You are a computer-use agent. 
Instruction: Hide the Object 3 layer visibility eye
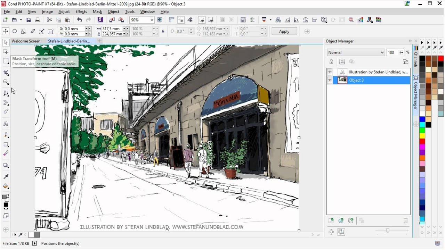(330, 80)
